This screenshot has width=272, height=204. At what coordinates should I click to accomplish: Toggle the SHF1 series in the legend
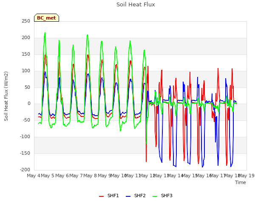[109, 195]
